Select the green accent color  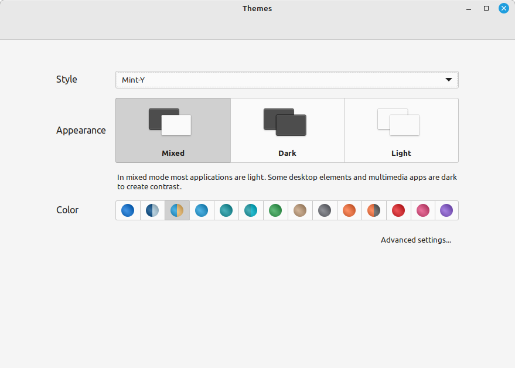(x=275, y=210)
